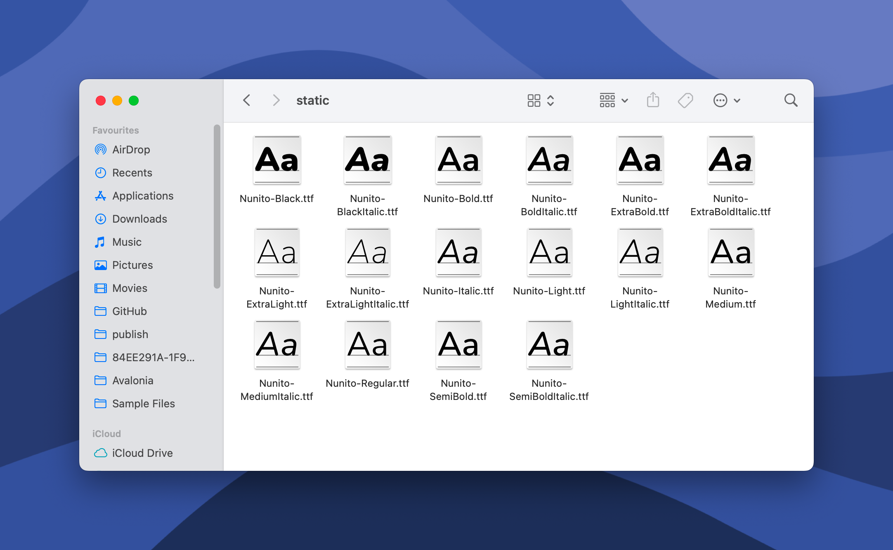Open the Pictures icon in sidebar
Image resolution: width=893 pixels, height=550 pixels.
[x=100, y=265]
